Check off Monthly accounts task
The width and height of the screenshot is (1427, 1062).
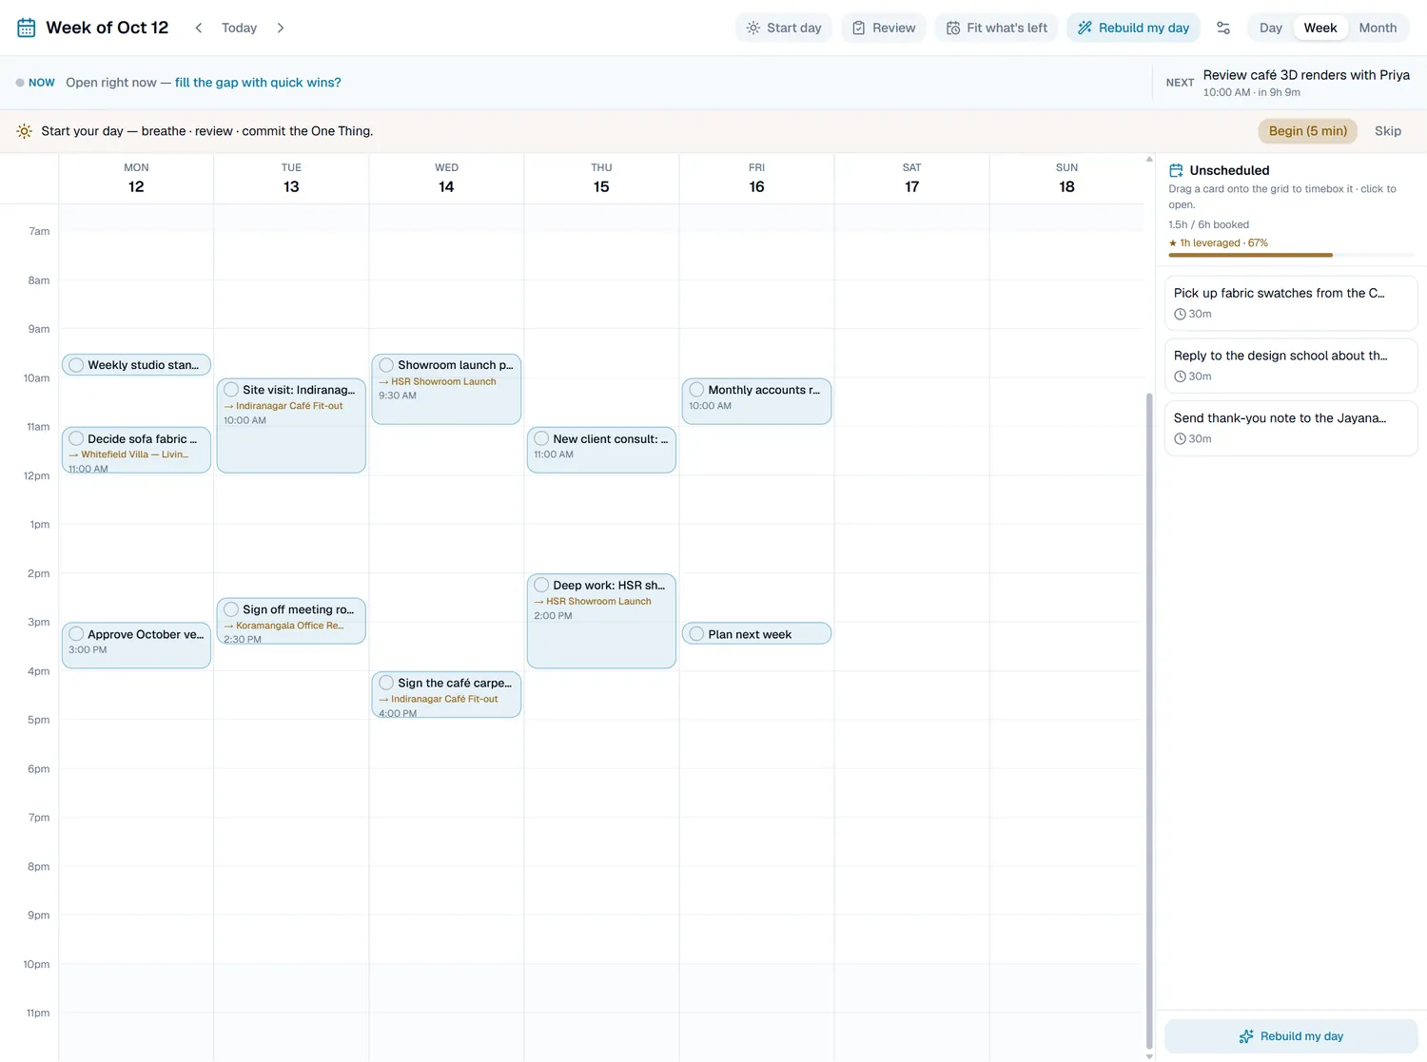[696, 390]
